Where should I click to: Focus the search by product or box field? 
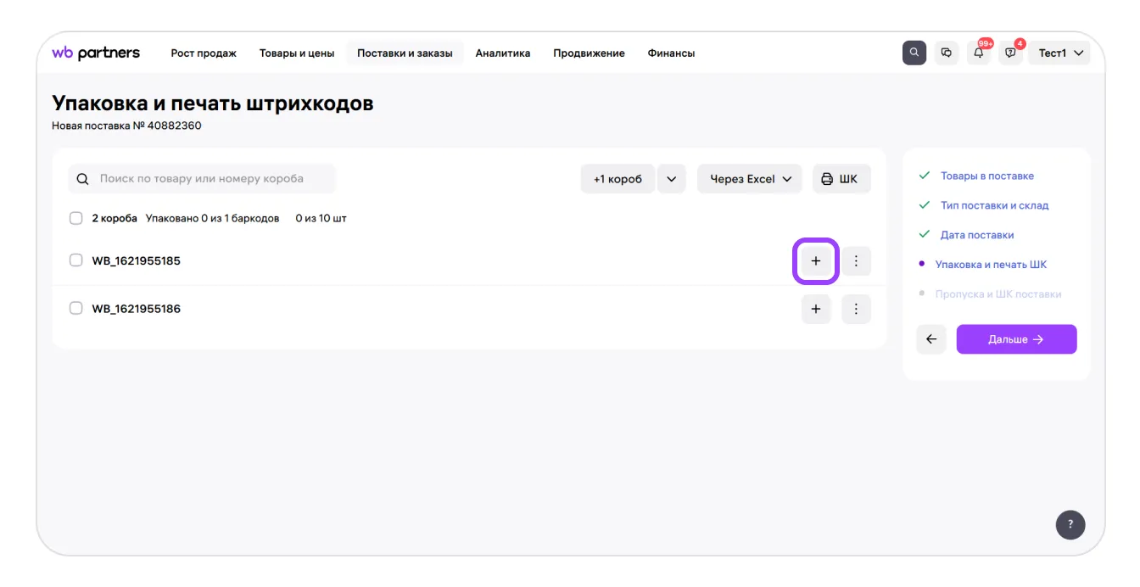202,179
